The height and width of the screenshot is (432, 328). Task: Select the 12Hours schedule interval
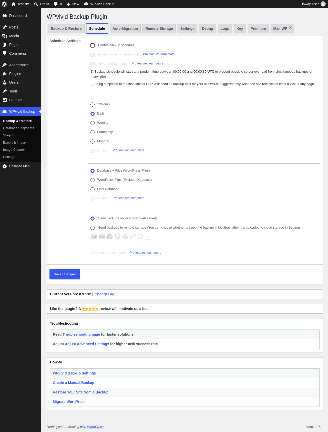click(93, 105)
